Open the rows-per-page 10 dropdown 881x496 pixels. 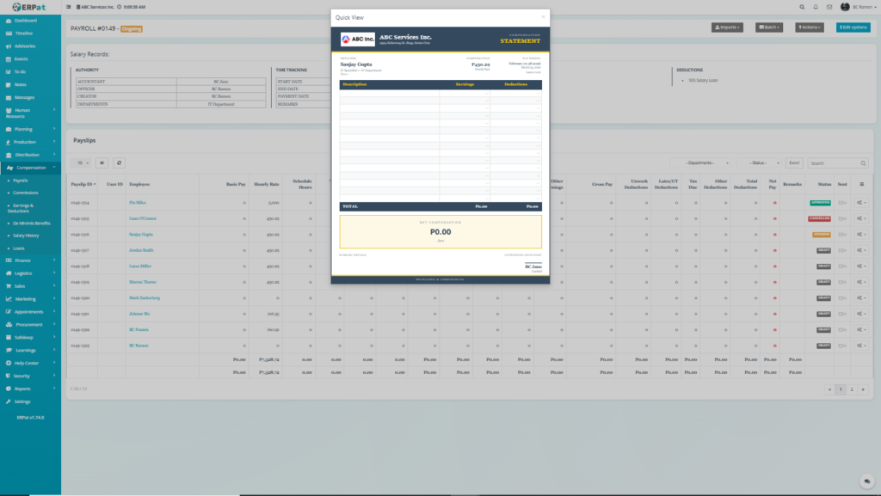(81, 162)
